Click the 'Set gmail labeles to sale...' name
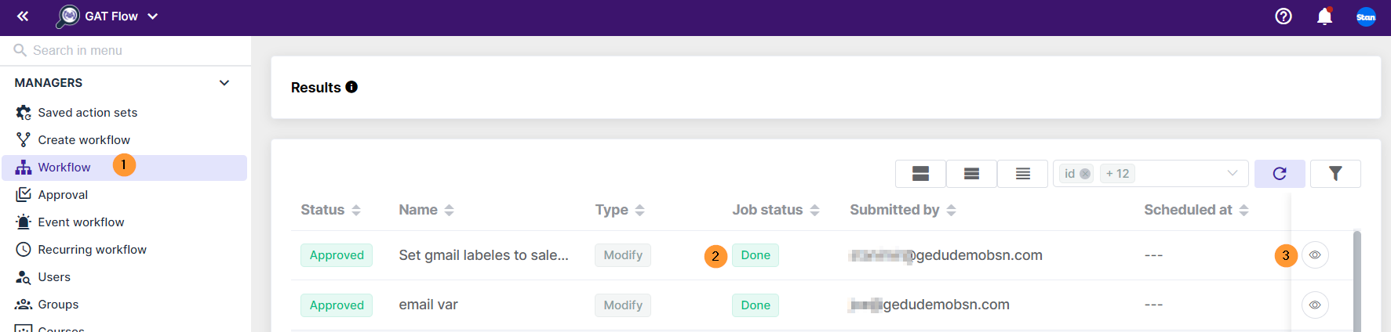Image resolution: width=1391 pixels, height=332 pixels. coord(483,255)
